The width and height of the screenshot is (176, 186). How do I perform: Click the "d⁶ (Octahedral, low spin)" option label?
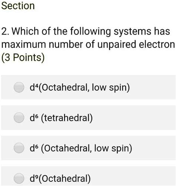[81, 148]
